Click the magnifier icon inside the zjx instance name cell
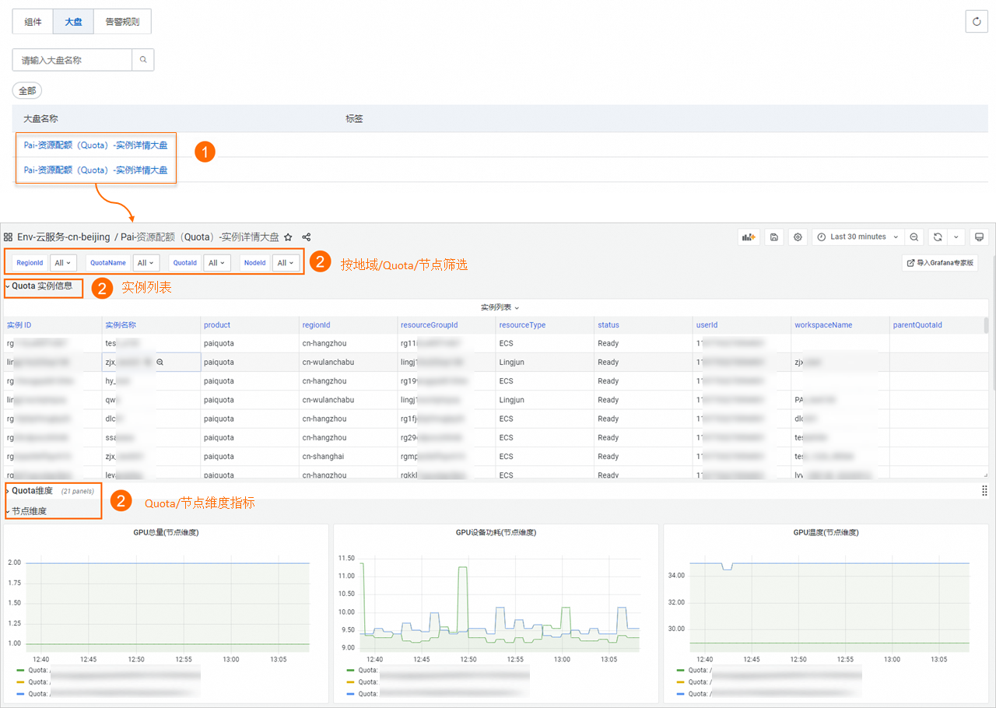This screenshot has height=708, width=996. coord(160,363)
